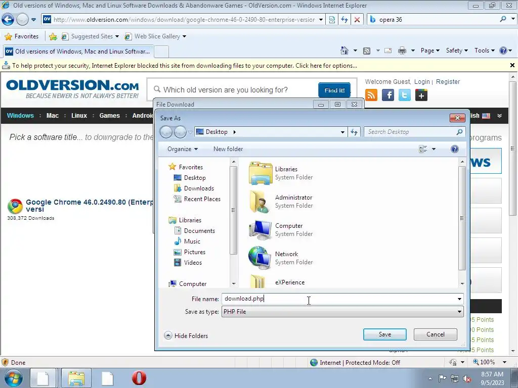Screen dimensions: 518x388
Task: Open the Tools menu dropdown
Action: coord(484,51)
